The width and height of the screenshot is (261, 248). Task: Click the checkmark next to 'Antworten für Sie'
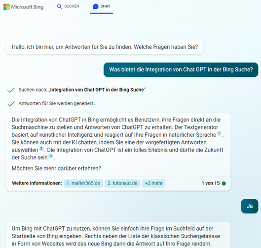(11, 104)
